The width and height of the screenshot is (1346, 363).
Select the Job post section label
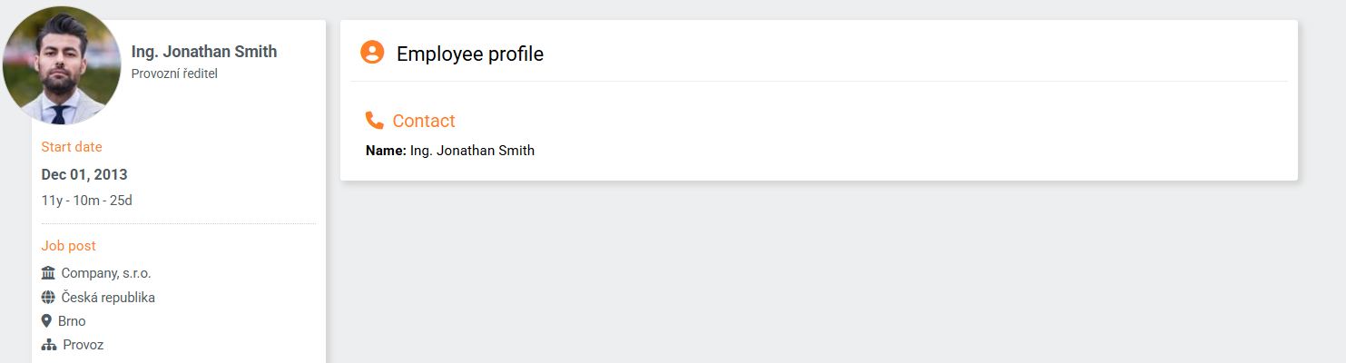(x=68, y=246)
